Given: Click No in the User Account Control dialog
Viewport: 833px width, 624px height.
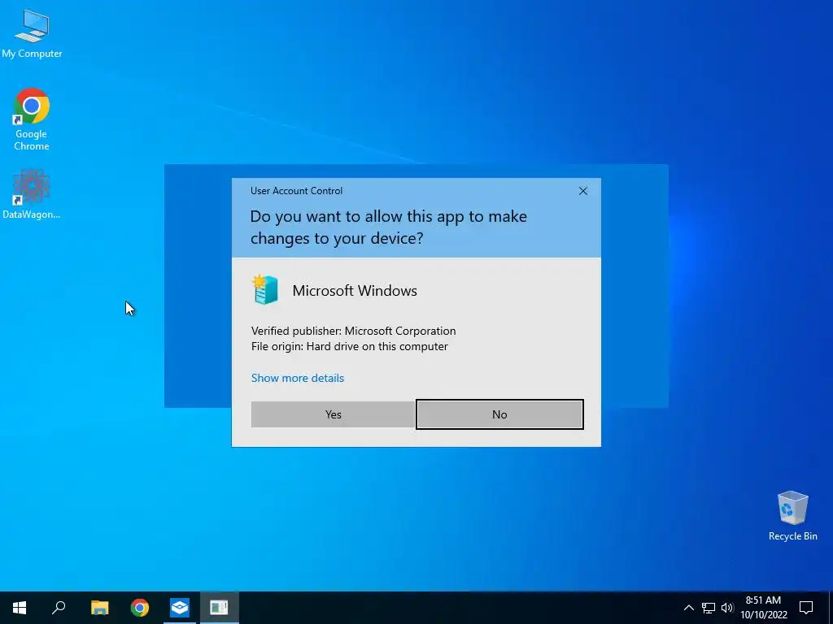Looking at the screenshot, I should click(x=499, y=414).
